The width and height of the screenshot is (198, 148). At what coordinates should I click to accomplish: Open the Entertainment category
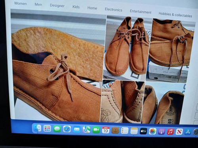coord(141,11)
